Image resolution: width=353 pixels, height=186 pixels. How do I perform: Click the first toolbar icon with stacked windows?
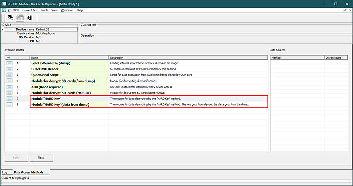tap(11, 18)
